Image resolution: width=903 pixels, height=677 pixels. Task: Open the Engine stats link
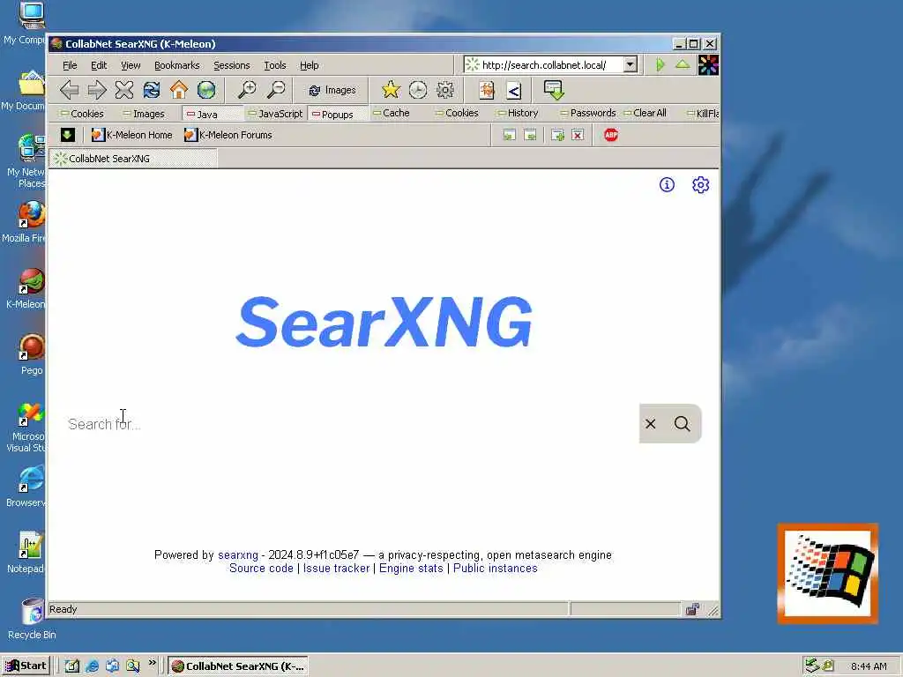click(x=411, y=569)
